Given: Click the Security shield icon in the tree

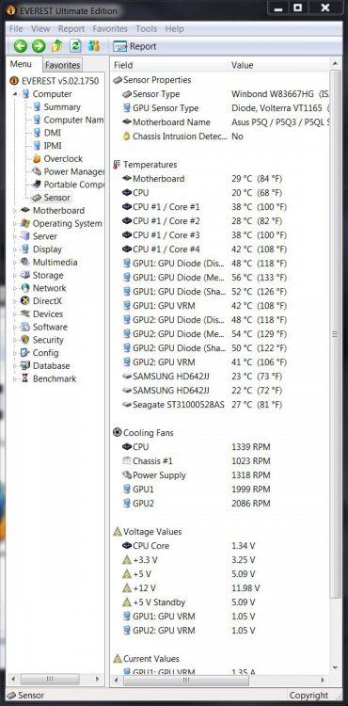Looking at the screenshot, I should tap(25, 340).
